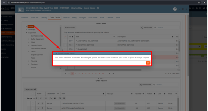Delete the AC-PIZZA CANADIAN BACON row
208x111 pixels.
(42, 108)
